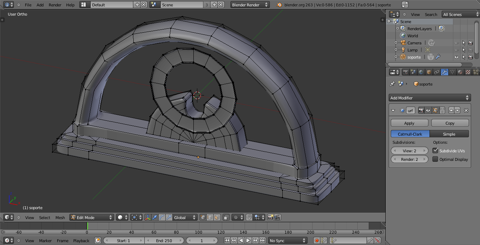Click the snap magnet icon in 3D header
Image resolution: width=480 pixels, height=245 pixels.
click(249, 217)
